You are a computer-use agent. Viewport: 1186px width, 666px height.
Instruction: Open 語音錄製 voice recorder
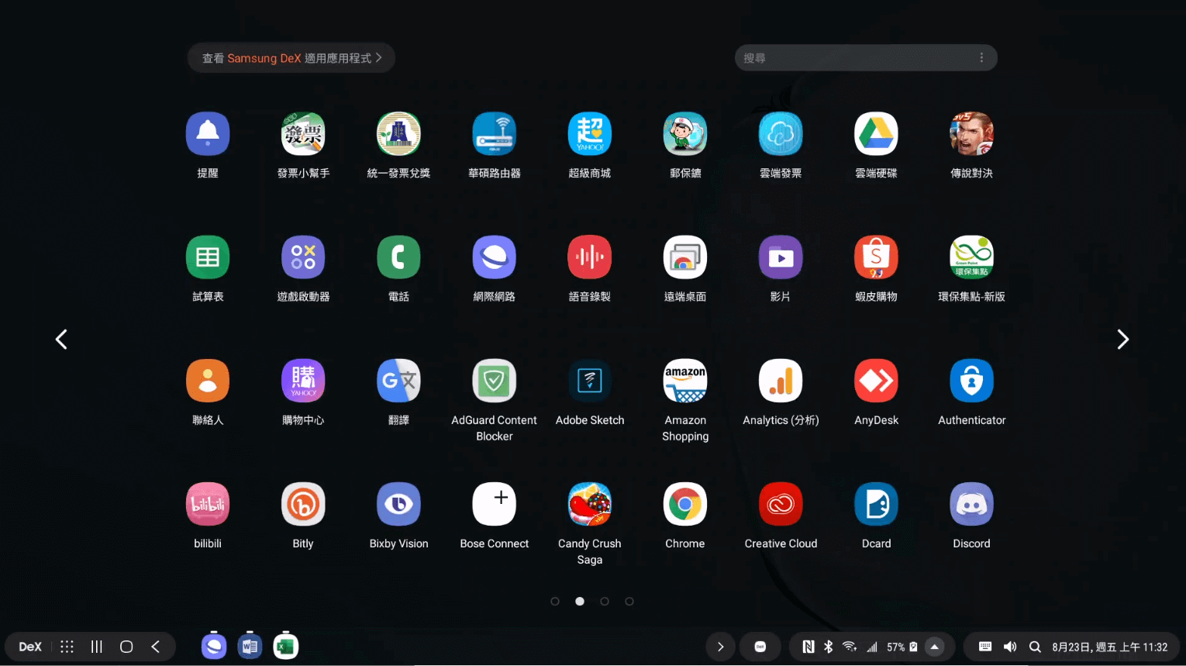pos(590,257)
